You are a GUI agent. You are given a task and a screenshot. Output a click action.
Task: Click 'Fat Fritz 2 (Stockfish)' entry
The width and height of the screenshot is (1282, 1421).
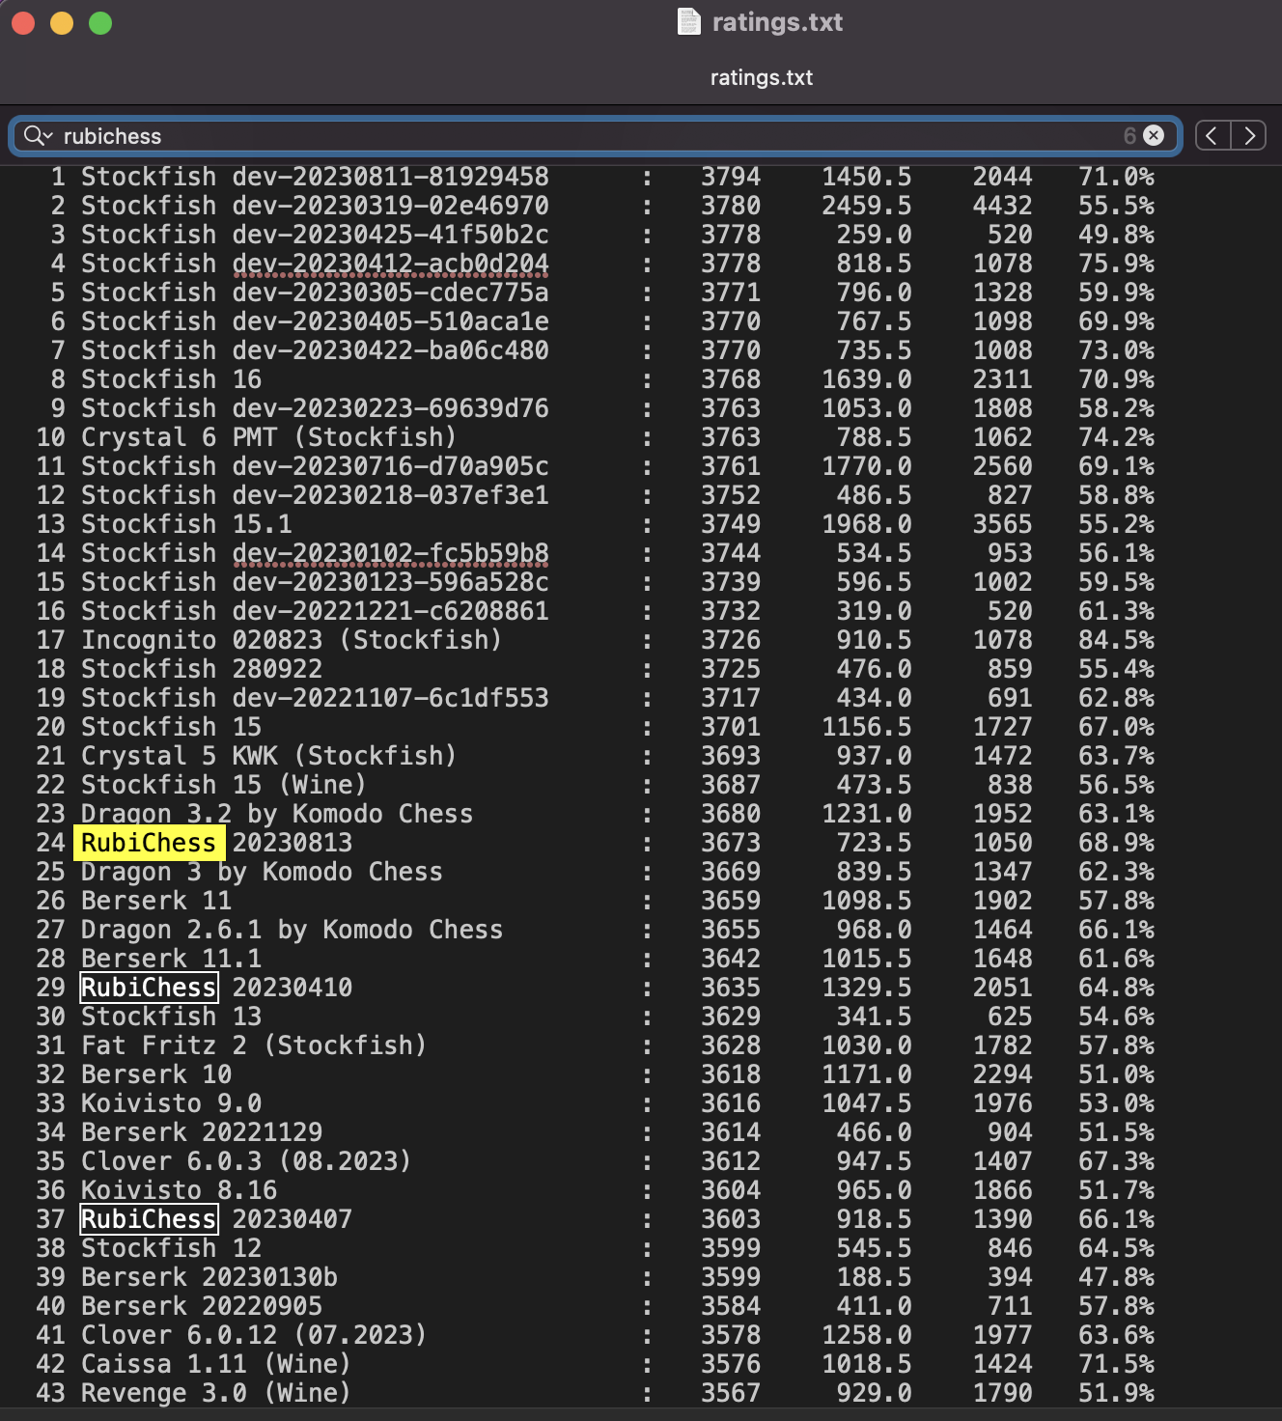[x=254, y=1045]
